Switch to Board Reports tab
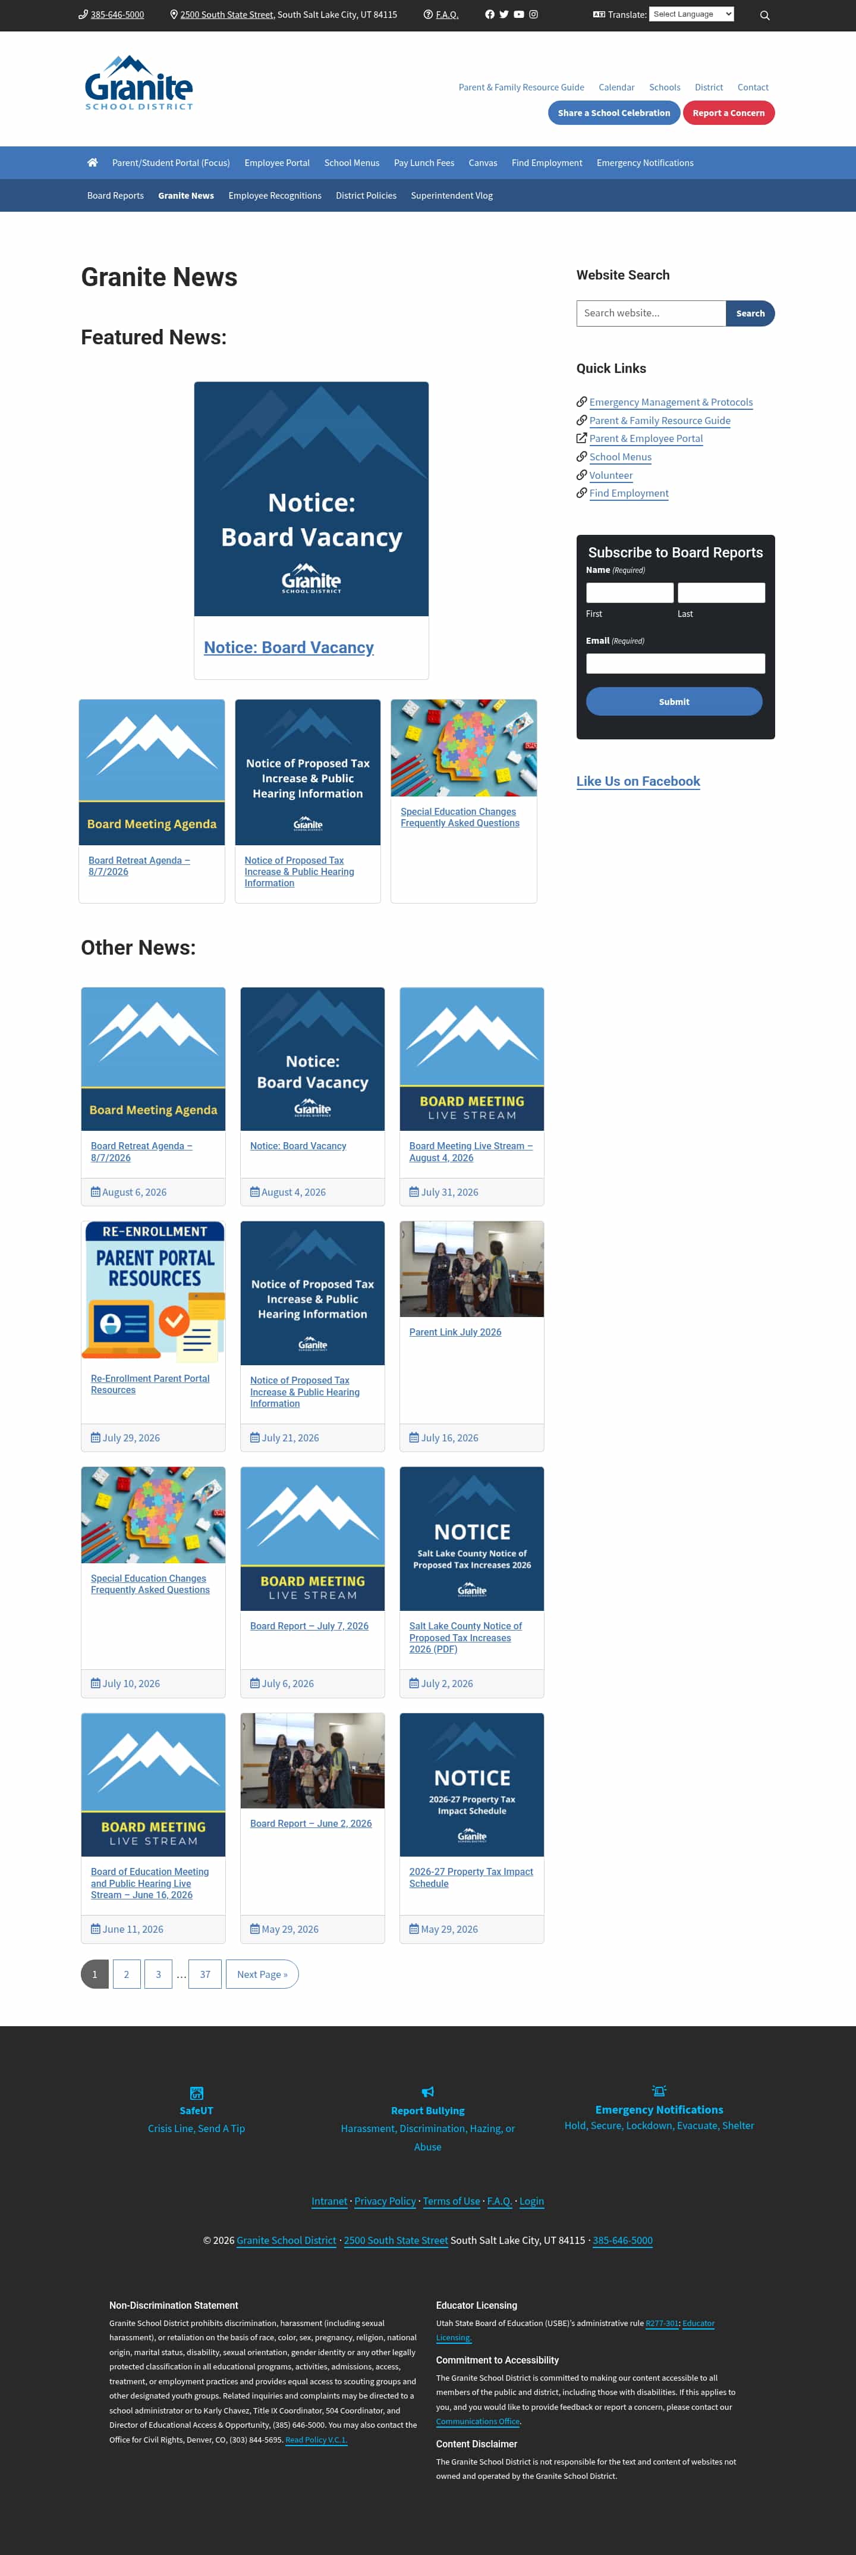856x2555 pixels. [x=115, y=195]
